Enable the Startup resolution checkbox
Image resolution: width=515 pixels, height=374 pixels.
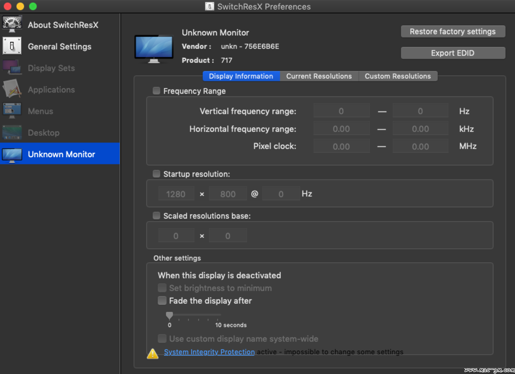[x=156, y=174]
